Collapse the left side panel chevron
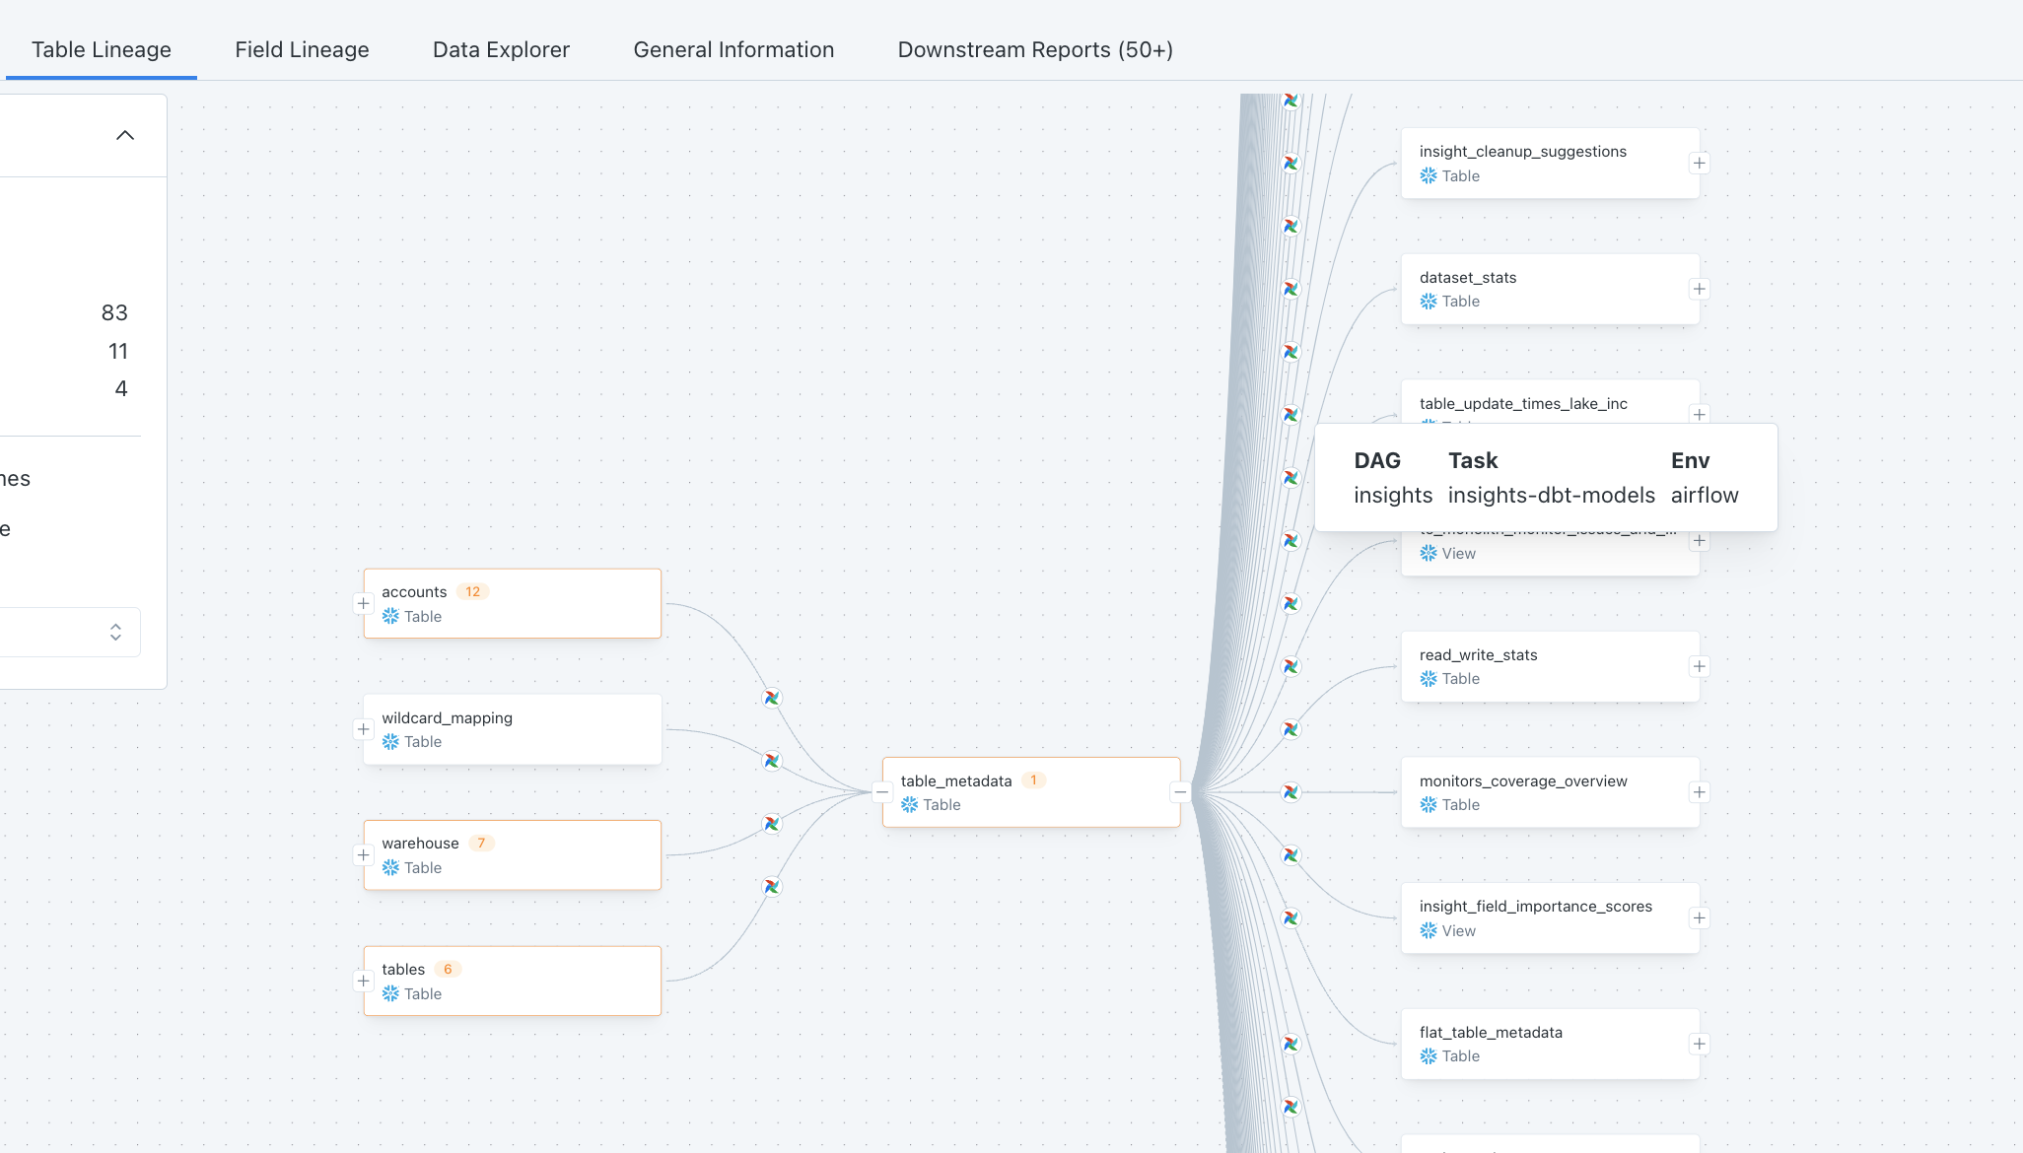This screenshot has width=2023, height=1153. click(125, 135)
